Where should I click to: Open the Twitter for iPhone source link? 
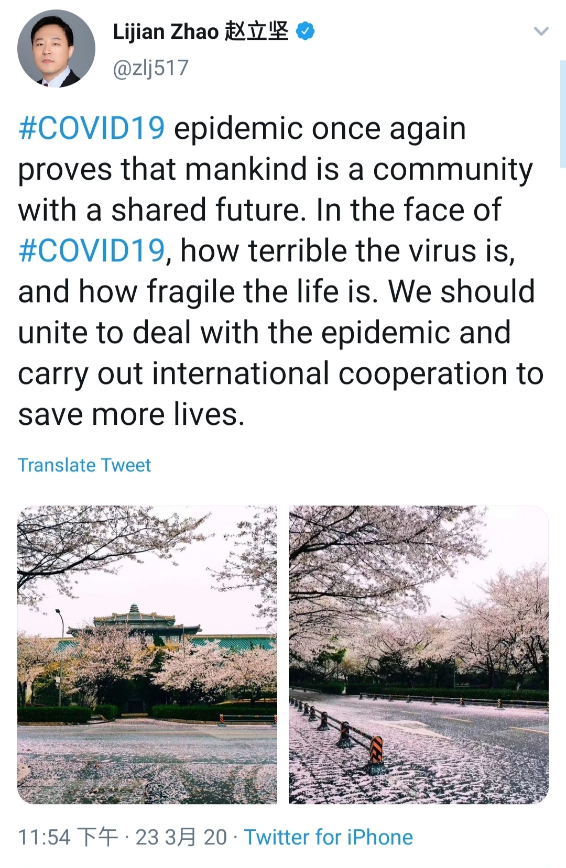click(329, 837)
